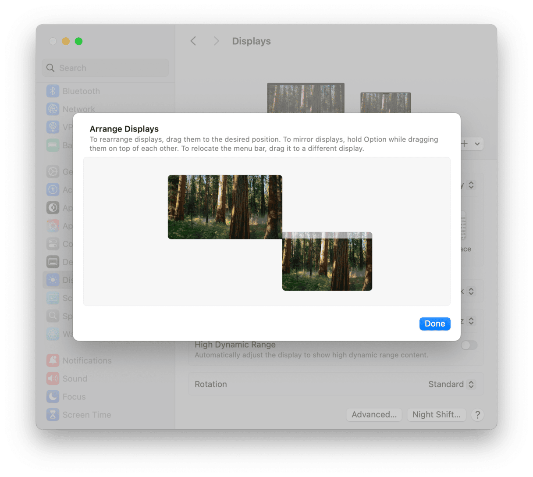Select the black-and-white Appearance icon in the sidebar
The image size is (533, 477).
pyautogui.click(x=53, y=208)
